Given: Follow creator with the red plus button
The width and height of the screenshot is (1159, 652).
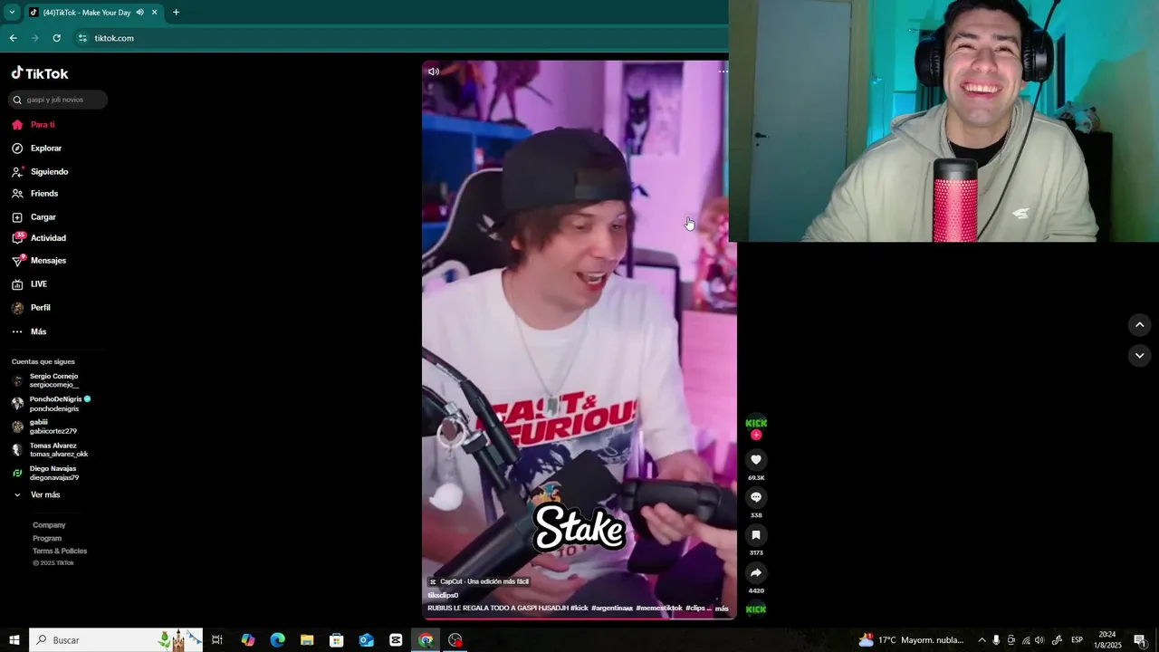Looking at the screenshot, I should click(756, 435).
